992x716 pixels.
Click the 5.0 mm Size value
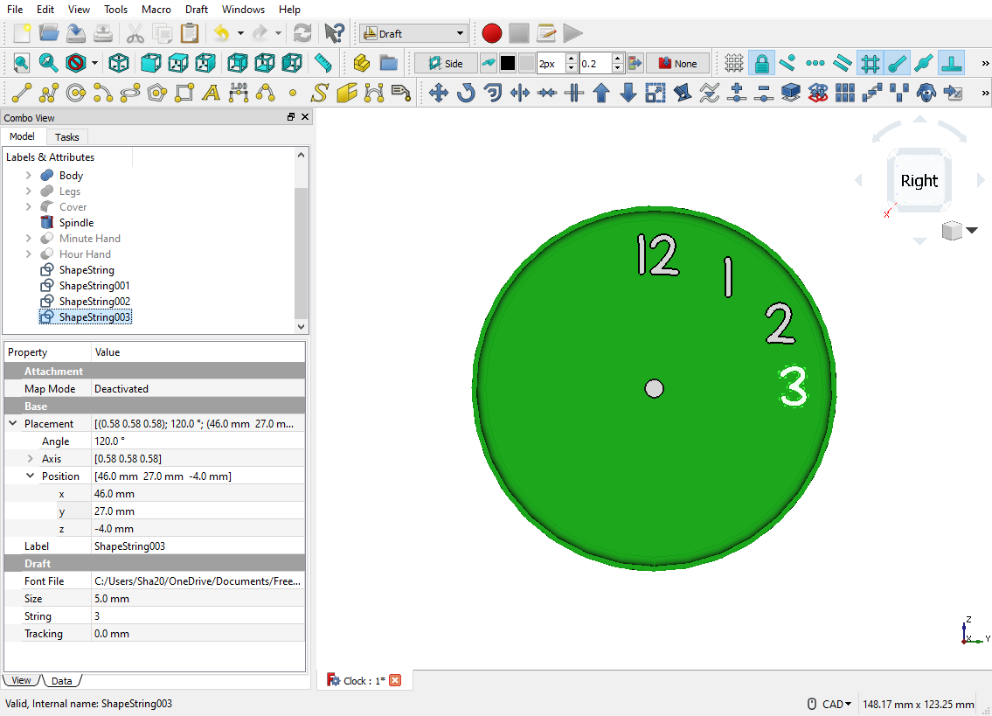click(198, 599)
